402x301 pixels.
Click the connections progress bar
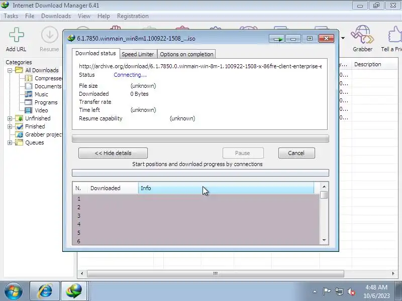[x=200, y=173]
